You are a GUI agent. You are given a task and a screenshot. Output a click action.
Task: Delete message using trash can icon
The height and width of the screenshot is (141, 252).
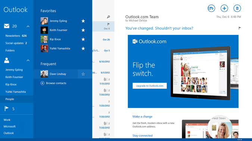(237, 8)
